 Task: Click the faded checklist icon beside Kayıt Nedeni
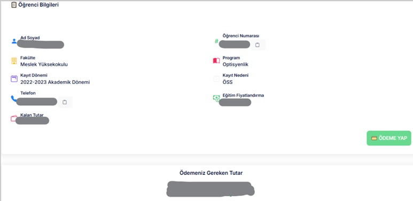(216, 79)
